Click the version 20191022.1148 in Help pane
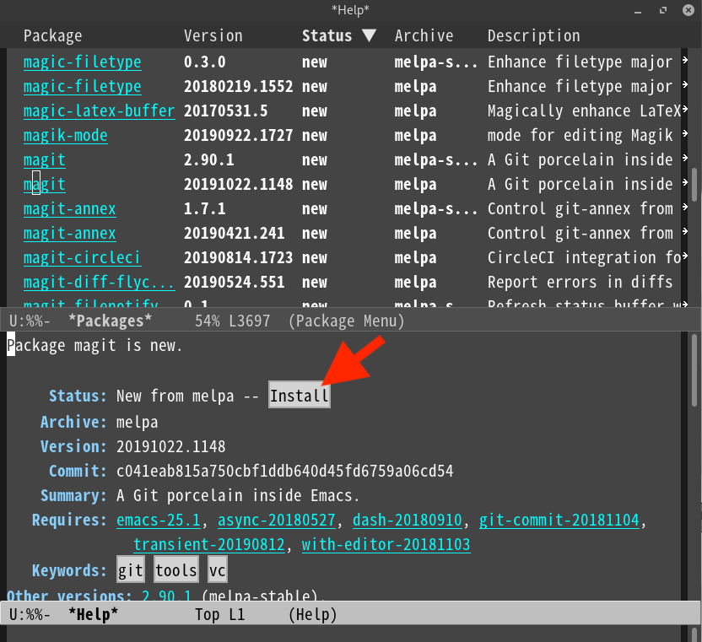The image size is (702, 642). click(171, 447)
